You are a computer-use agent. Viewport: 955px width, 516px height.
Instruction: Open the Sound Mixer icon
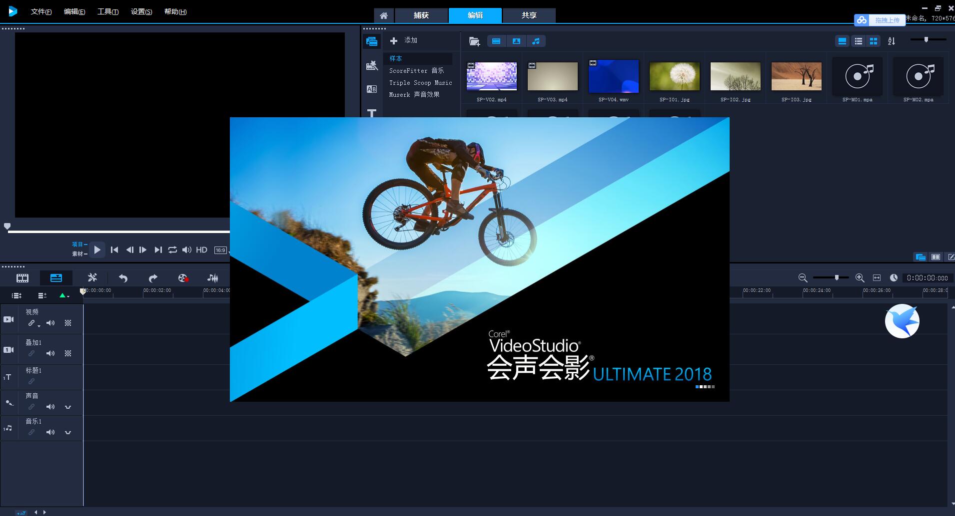pyautogui.click(x=213, y=278)
